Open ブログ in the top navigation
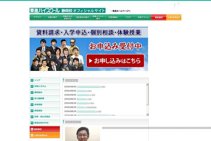 (x=128, y=17)
